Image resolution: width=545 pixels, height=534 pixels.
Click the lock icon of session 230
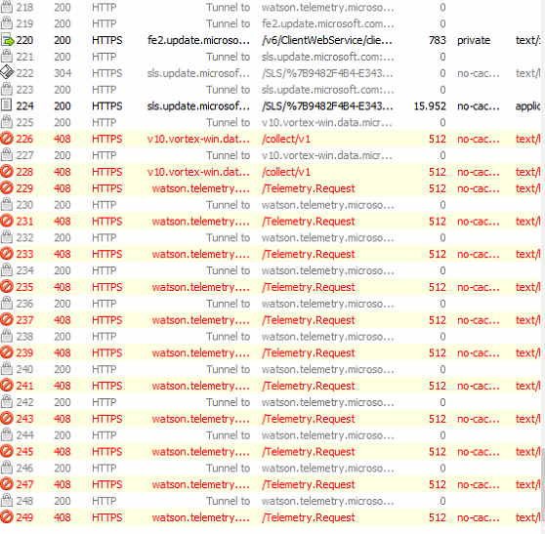pos(7,205)
